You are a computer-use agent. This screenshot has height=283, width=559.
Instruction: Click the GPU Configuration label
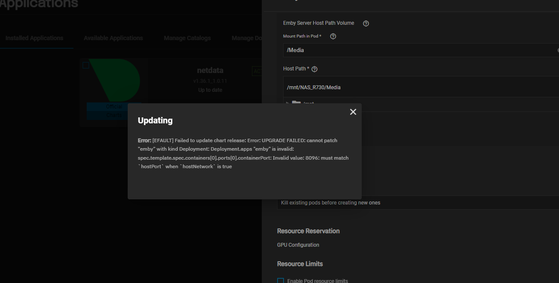coord(298,245)
